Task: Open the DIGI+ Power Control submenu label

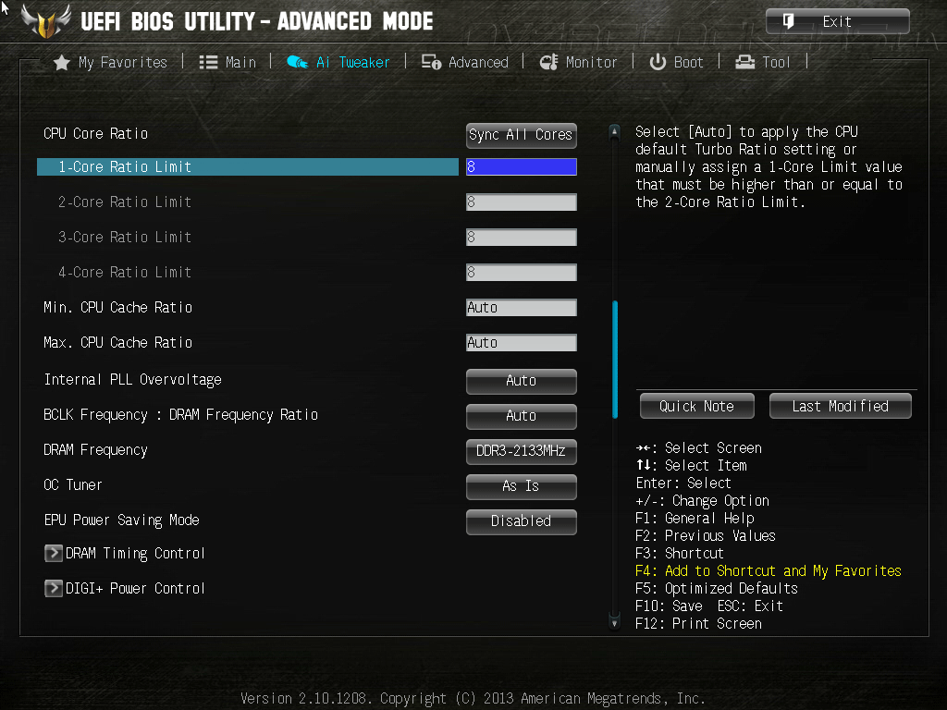Action: coord(135,588)
